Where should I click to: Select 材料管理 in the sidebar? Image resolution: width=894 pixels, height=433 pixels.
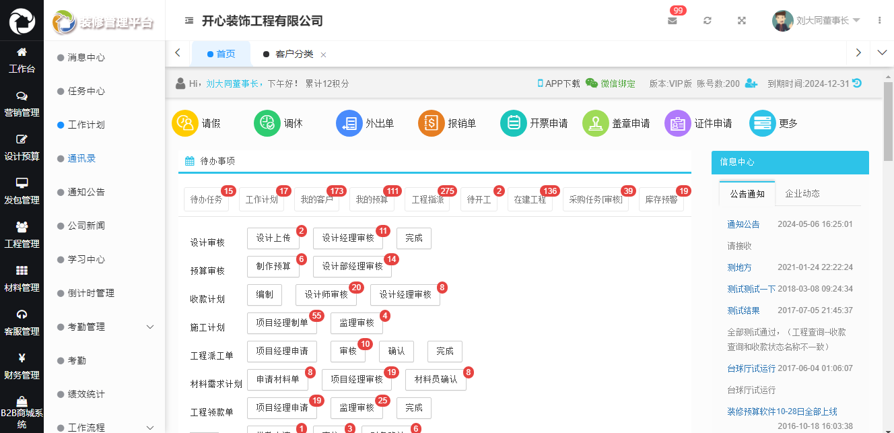point(22,277)
